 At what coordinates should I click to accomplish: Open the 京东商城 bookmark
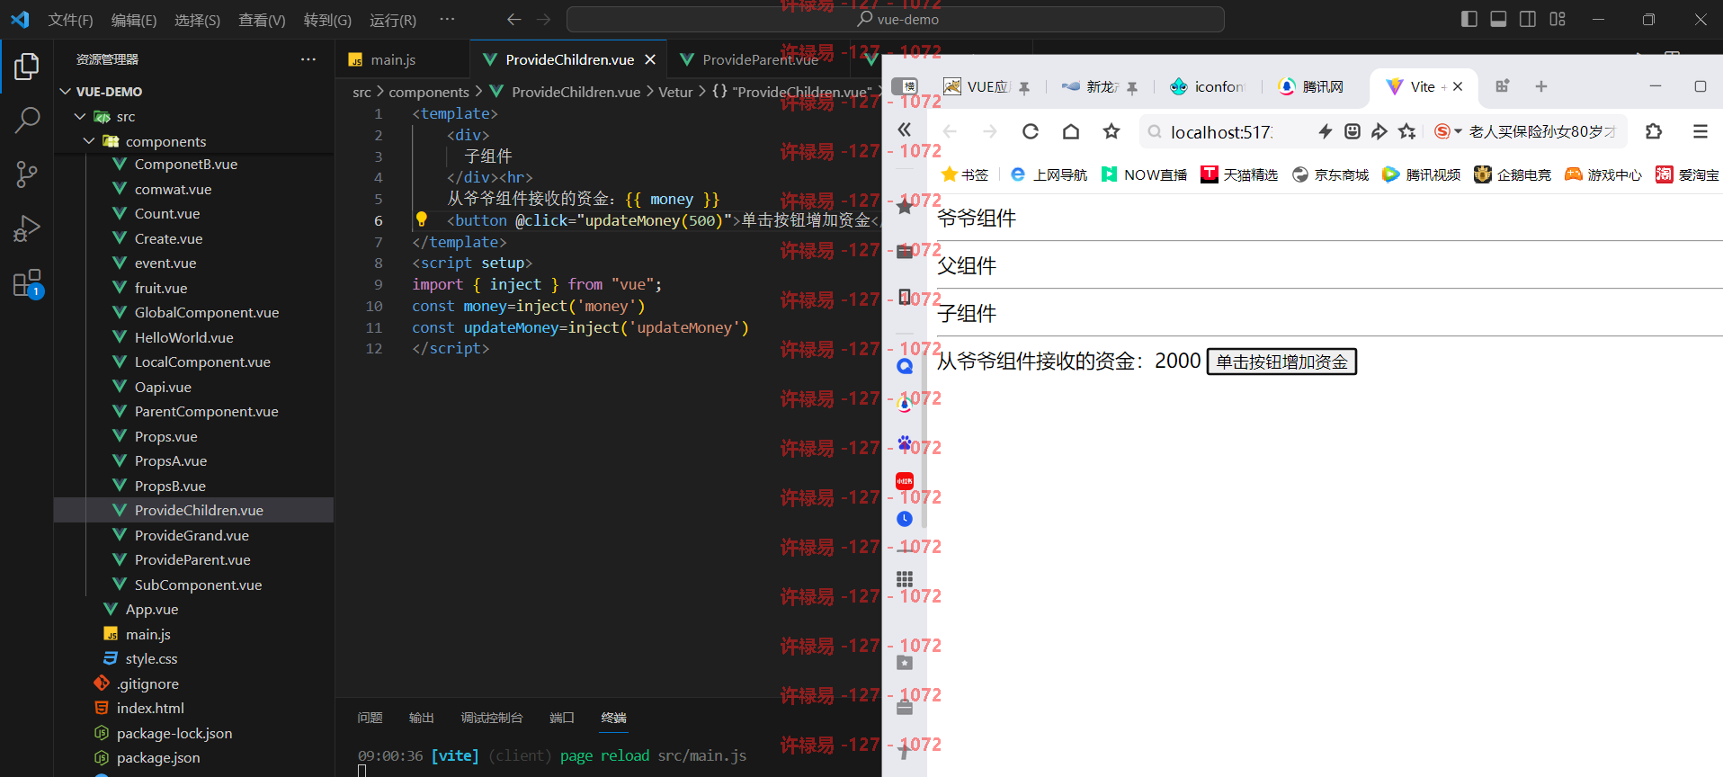point(1330,174)
